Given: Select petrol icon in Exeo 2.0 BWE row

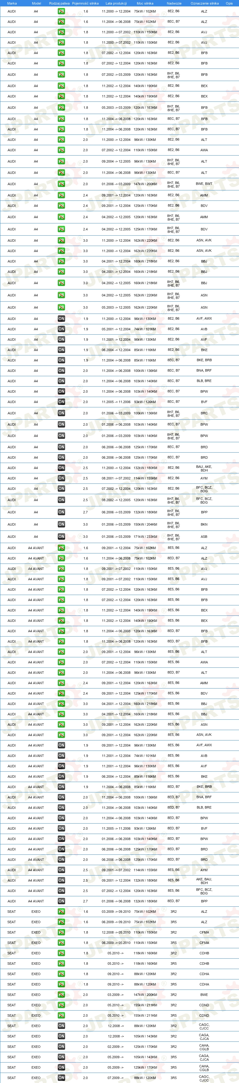Looking at the screenshot, I should tap(61, 995).
